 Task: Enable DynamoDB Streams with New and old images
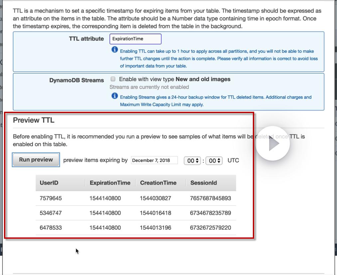(113, 79)
